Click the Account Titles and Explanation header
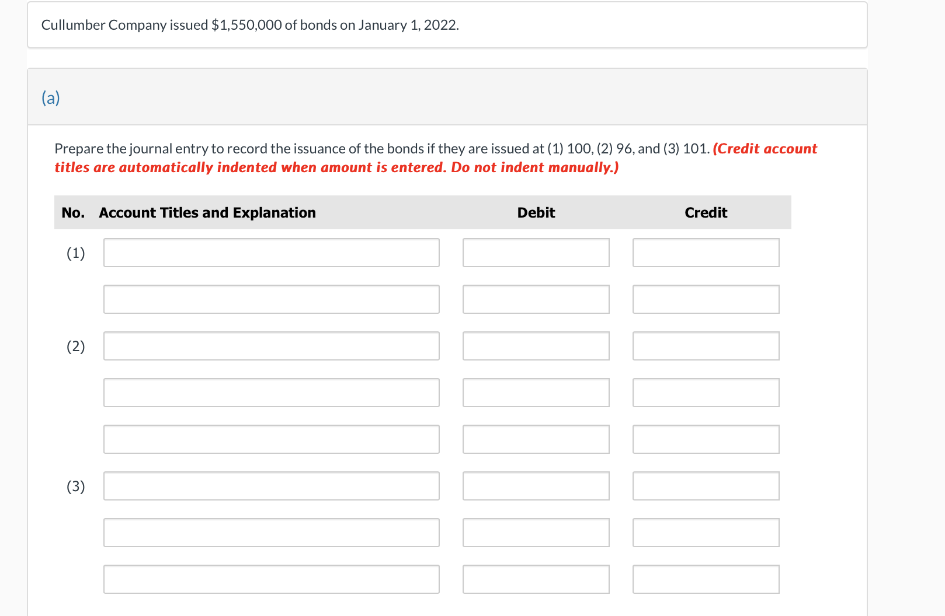 click(x=207, y=212)
